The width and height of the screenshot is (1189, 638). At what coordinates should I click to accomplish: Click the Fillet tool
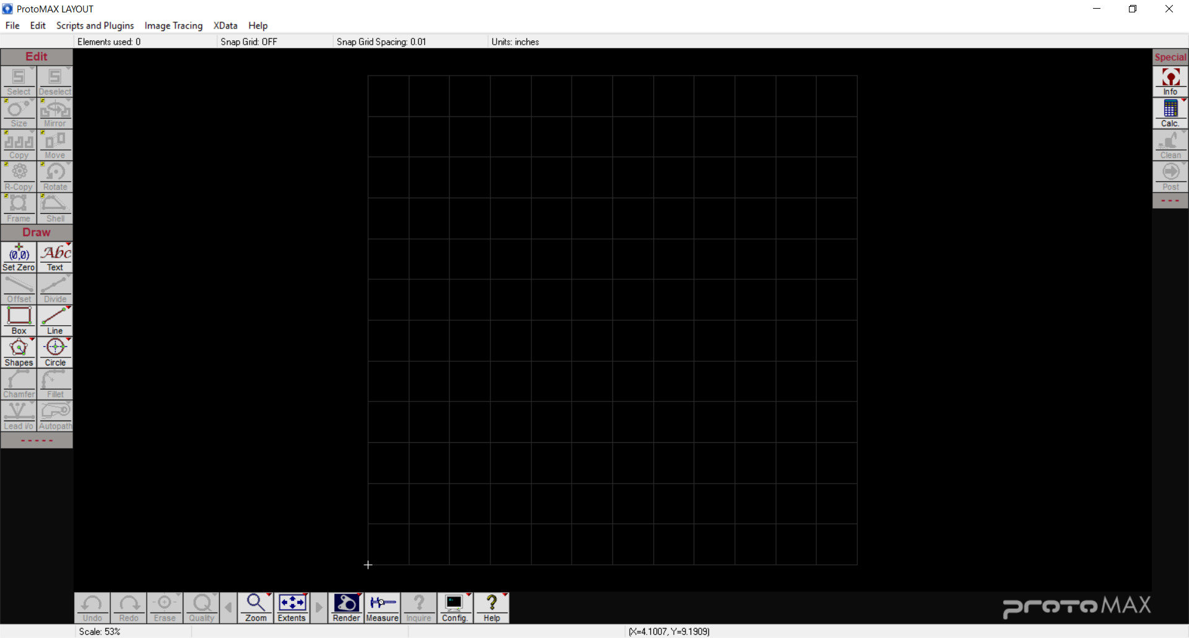[55, 383]
